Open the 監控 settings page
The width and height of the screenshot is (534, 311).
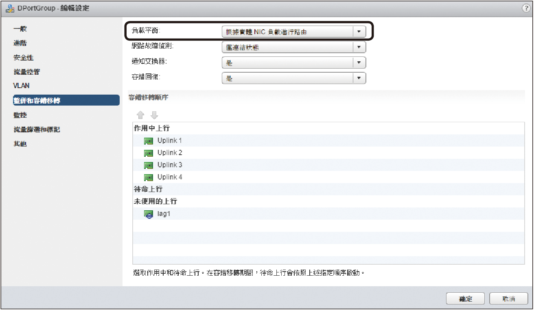[20, 115]
